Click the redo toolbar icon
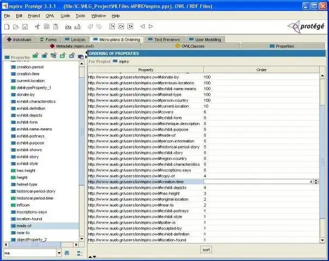The width and height of the screenshot is (329, 261). [99, 27]
